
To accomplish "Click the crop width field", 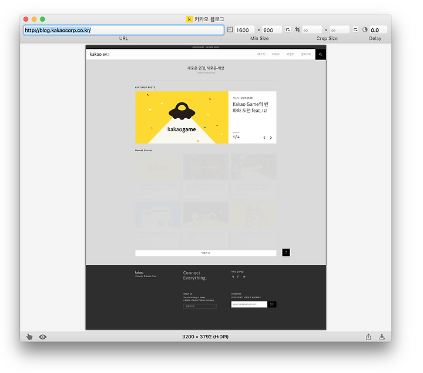I will 312,30.
